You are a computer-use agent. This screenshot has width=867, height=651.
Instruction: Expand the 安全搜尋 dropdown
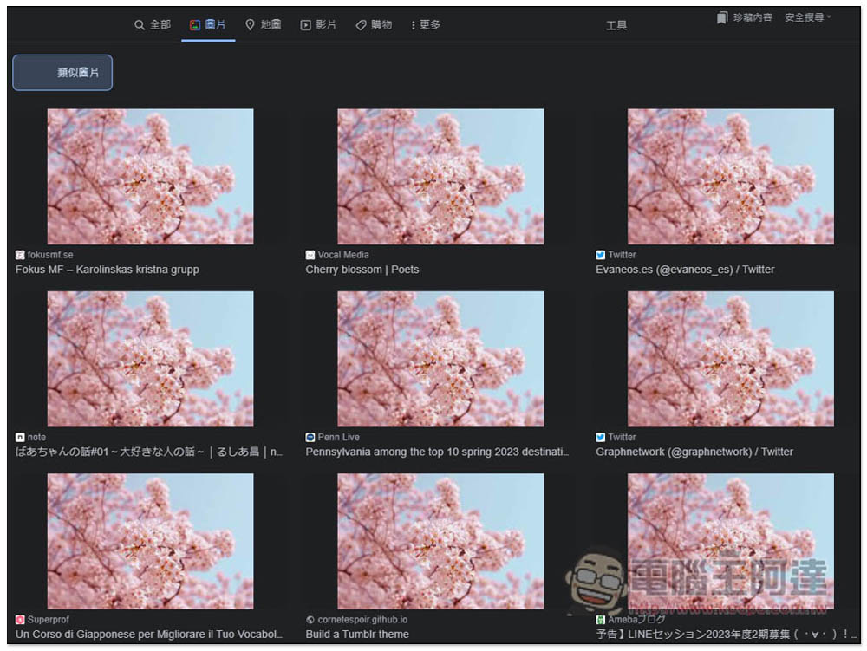coord(807,17)
